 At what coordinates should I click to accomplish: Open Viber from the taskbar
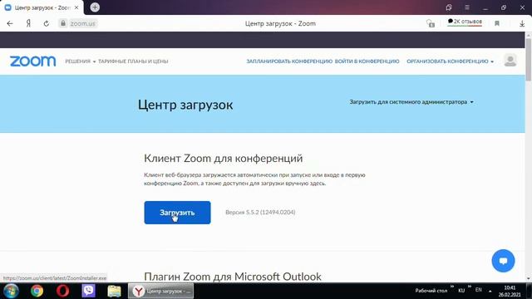(x=89, y=291)
